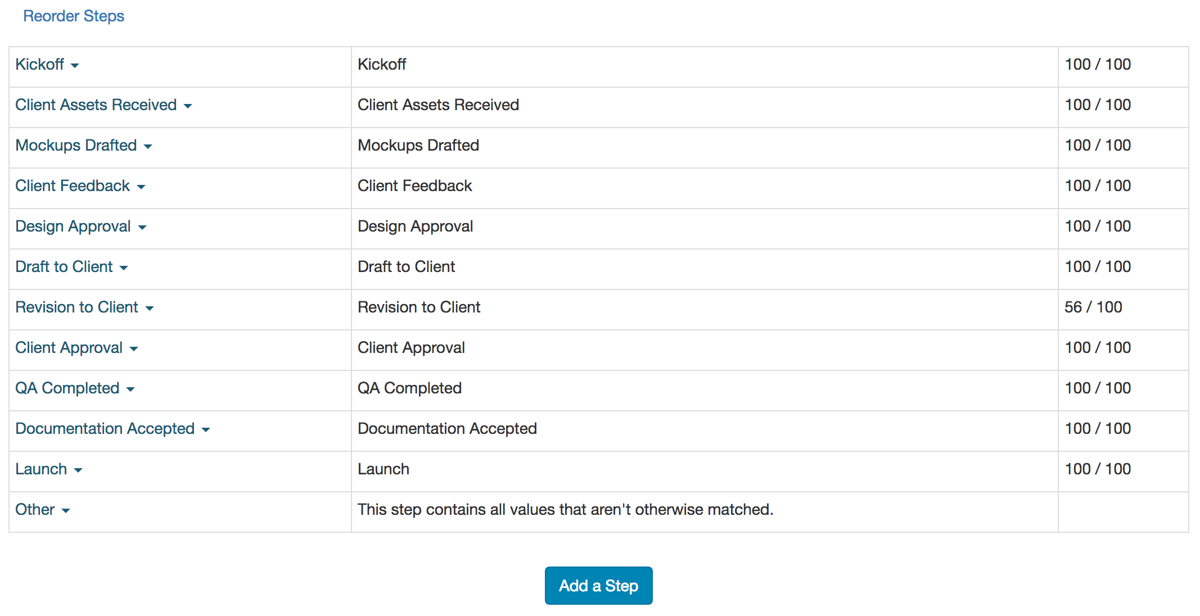Click the Reorder Steps link
Image resolution: width=1200 pixels, height=616 pixels.
[74, 16]
